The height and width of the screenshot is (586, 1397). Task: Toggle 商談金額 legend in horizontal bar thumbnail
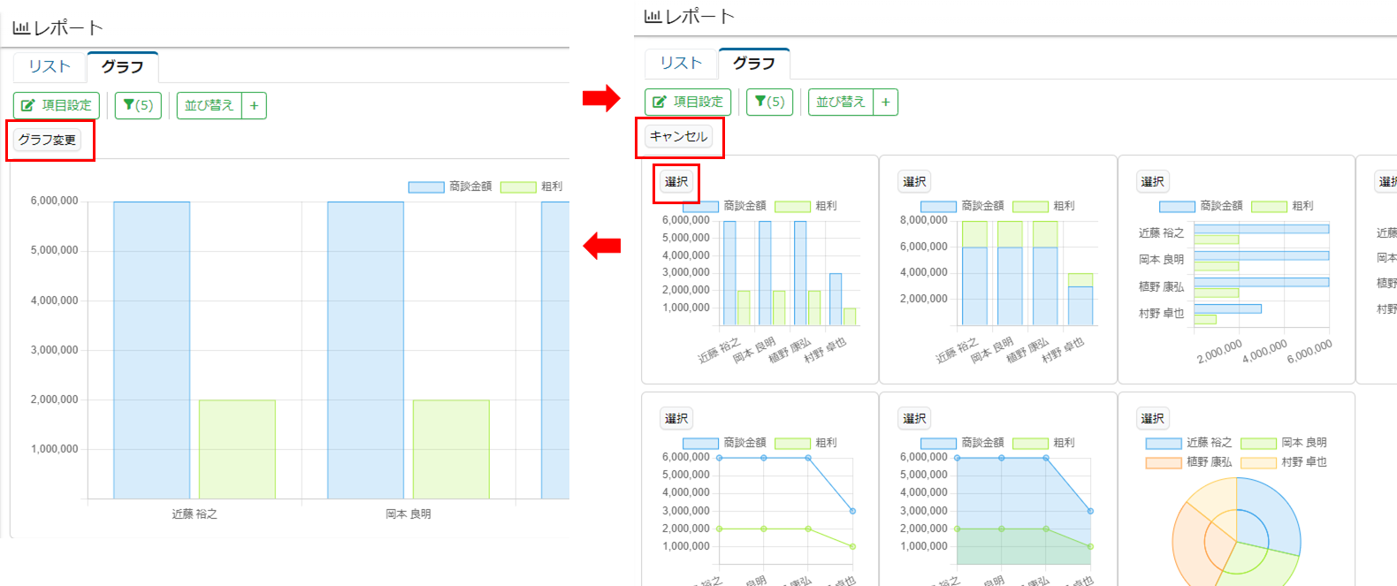1200,206
